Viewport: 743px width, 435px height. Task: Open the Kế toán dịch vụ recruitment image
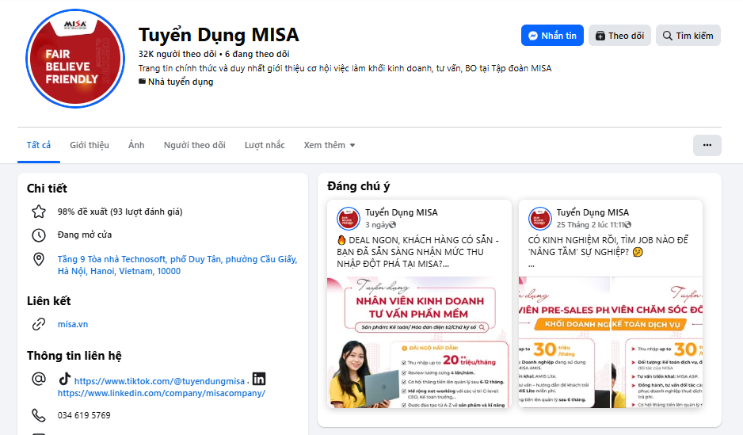(657, 342)
